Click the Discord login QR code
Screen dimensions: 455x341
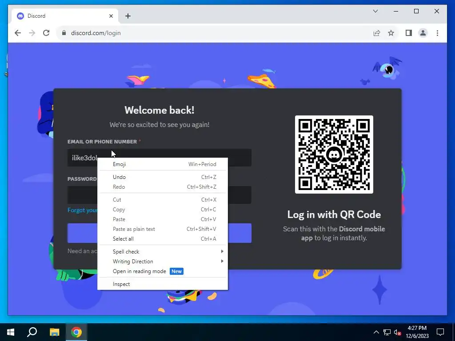tap(334, 155)
